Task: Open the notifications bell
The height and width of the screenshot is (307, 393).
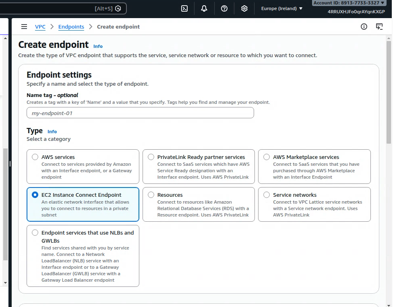Action: 204,8
